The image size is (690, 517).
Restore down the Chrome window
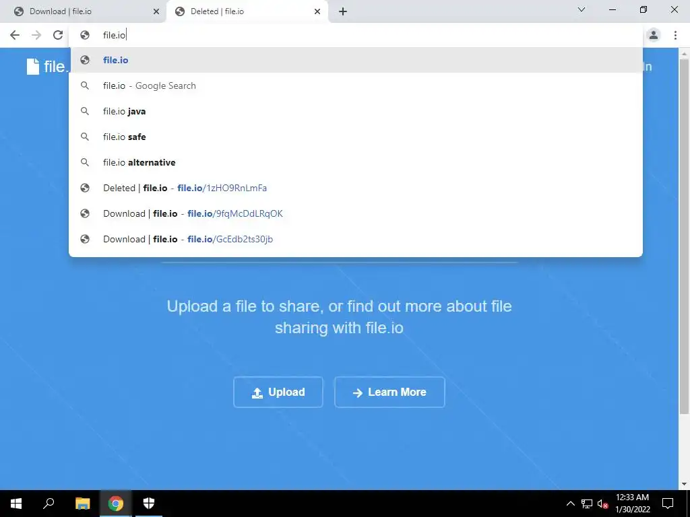(x=644, y=9)
